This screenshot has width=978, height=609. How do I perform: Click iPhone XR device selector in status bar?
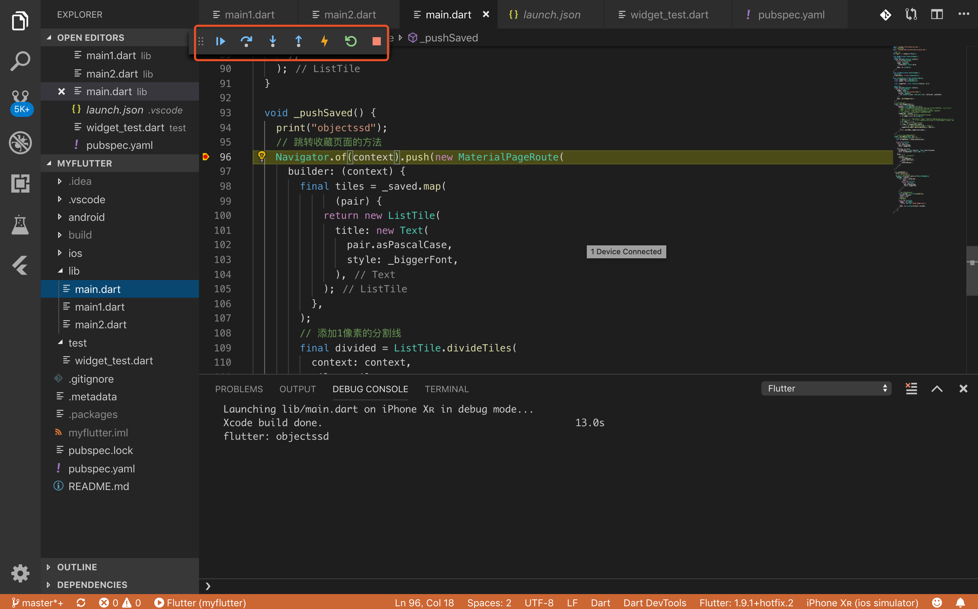[862, 603]
